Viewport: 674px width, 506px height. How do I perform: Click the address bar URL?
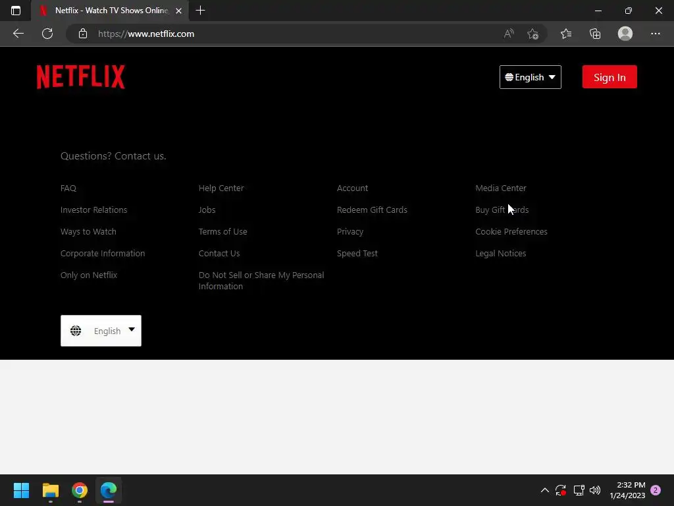pos(146,34)
